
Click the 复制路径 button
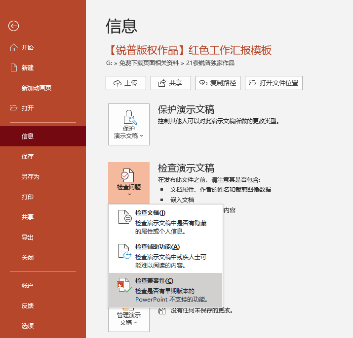pos(218,83)
